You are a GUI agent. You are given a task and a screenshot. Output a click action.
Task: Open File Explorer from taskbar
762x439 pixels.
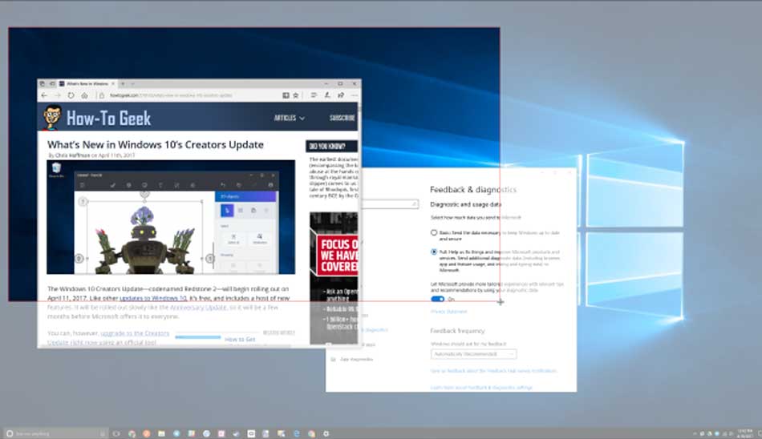[161, 433]
